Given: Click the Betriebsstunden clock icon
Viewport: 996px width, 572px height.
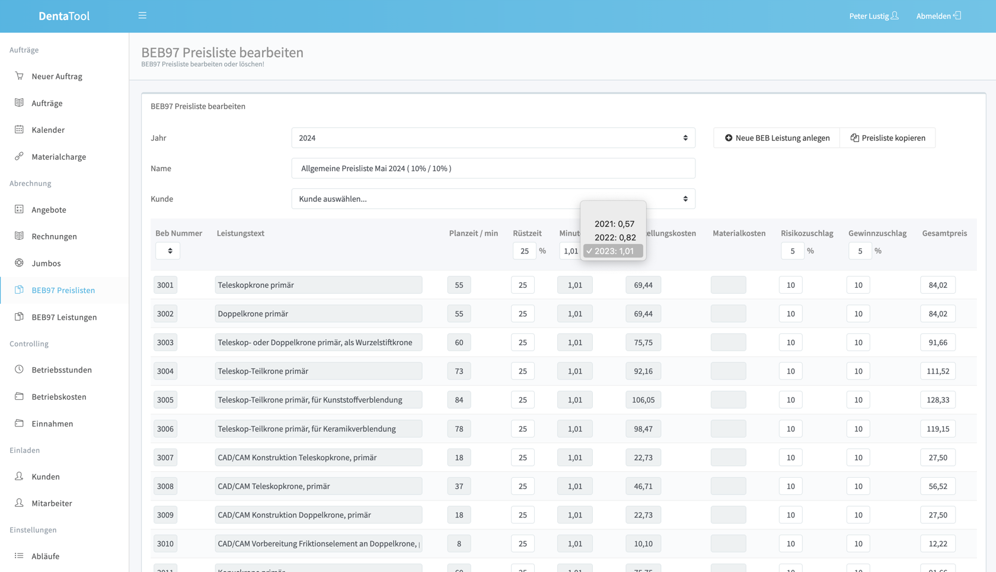Looking at the screenshot, I should [x=19, y=369].
